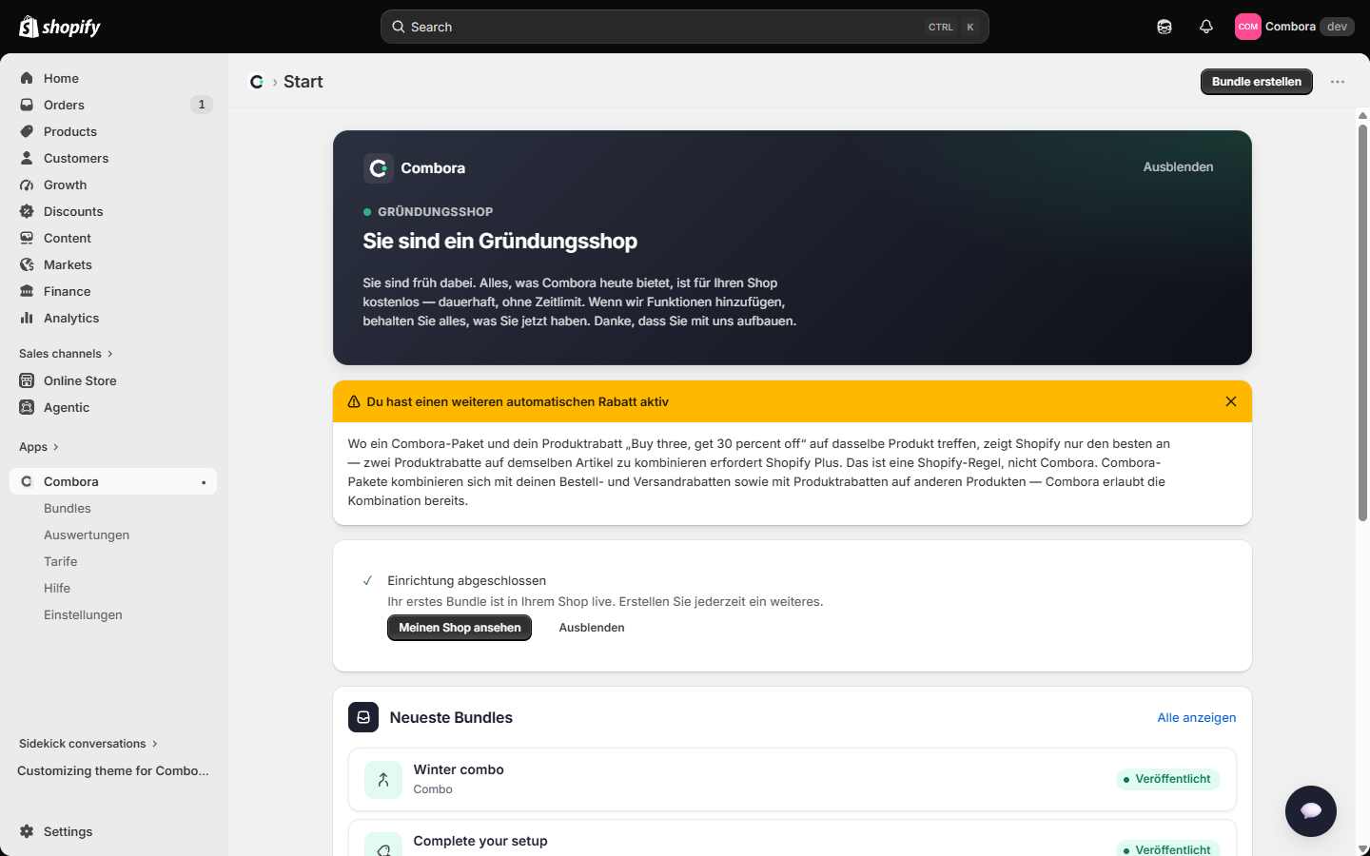This screenshot has width=1370, height=856.
Task: Click the Growth icon in sidebar
Action: click(27, 185)
